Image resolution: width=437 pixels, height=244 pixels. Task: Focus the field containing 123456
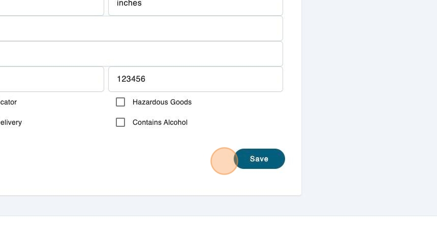195,79
